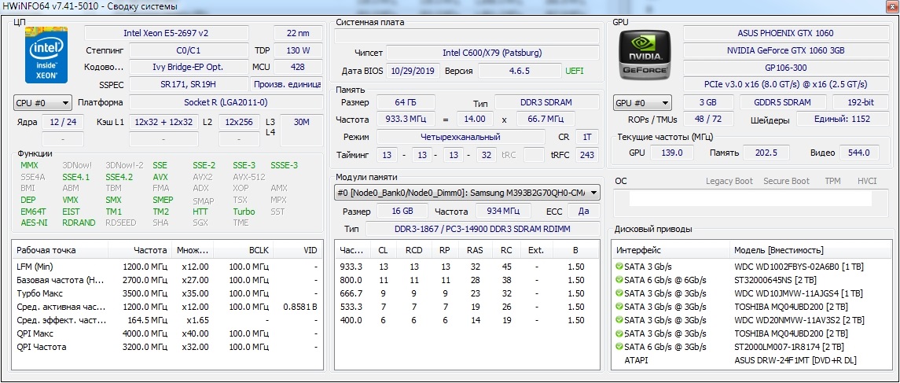Click the Turbo feature flag
The height and width of the screenshot is (383, 900).
point(244,212)
